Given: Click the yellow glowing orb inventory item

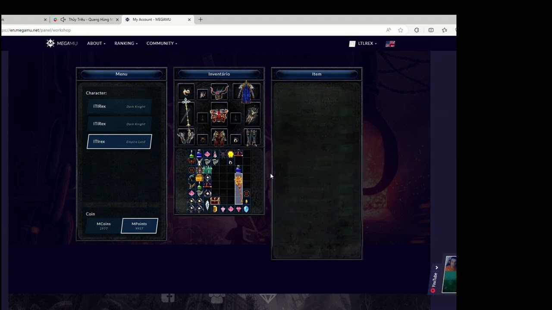Looking at the screenshot, I should tap(231, 154).
